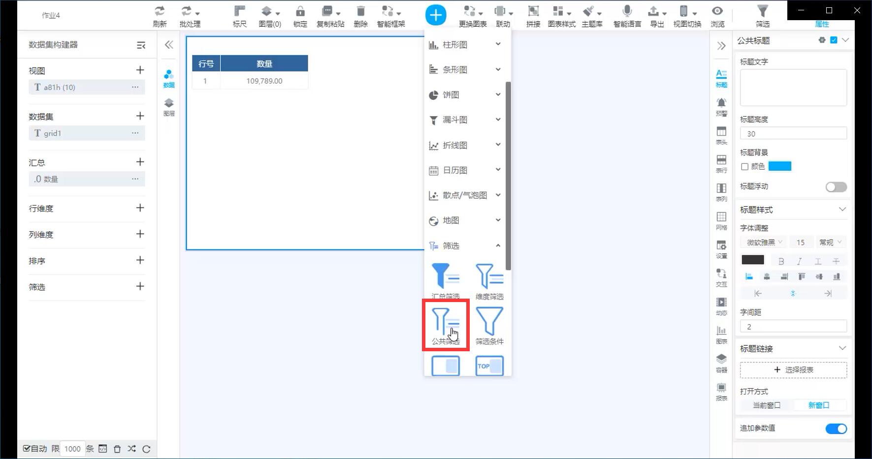Pick the blue title background color swatch
The width and height of the screenshot is (872, 459).
tap(780, 166)
